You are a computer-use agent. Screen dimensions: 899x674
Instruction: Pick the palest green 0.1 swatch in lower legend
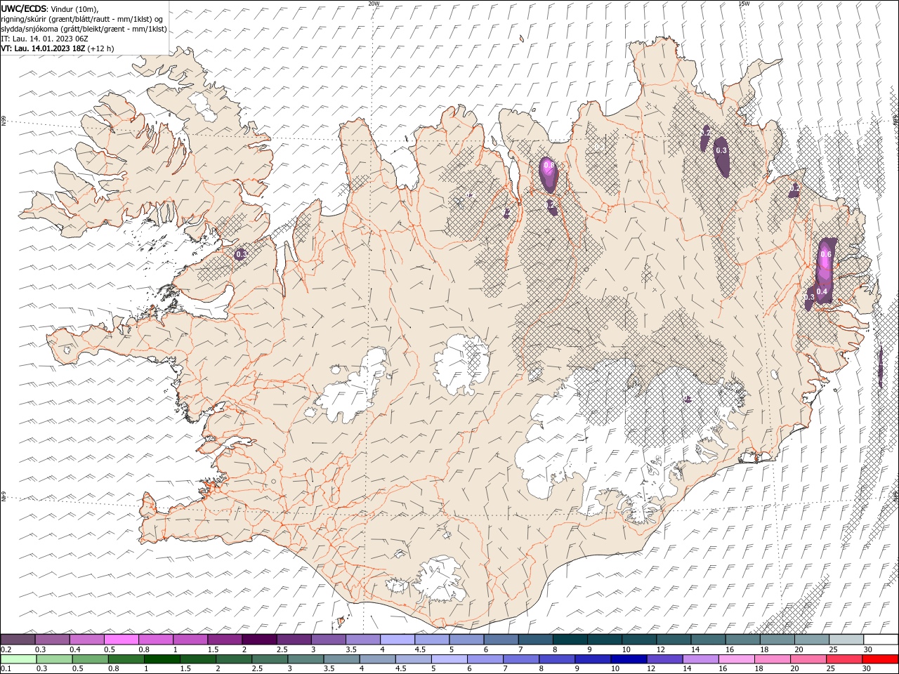pyautogui.click(x=18, y=659)
